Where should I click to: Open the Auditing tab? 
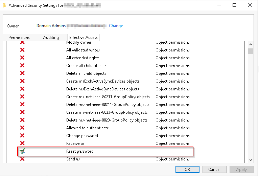(51, 38)
